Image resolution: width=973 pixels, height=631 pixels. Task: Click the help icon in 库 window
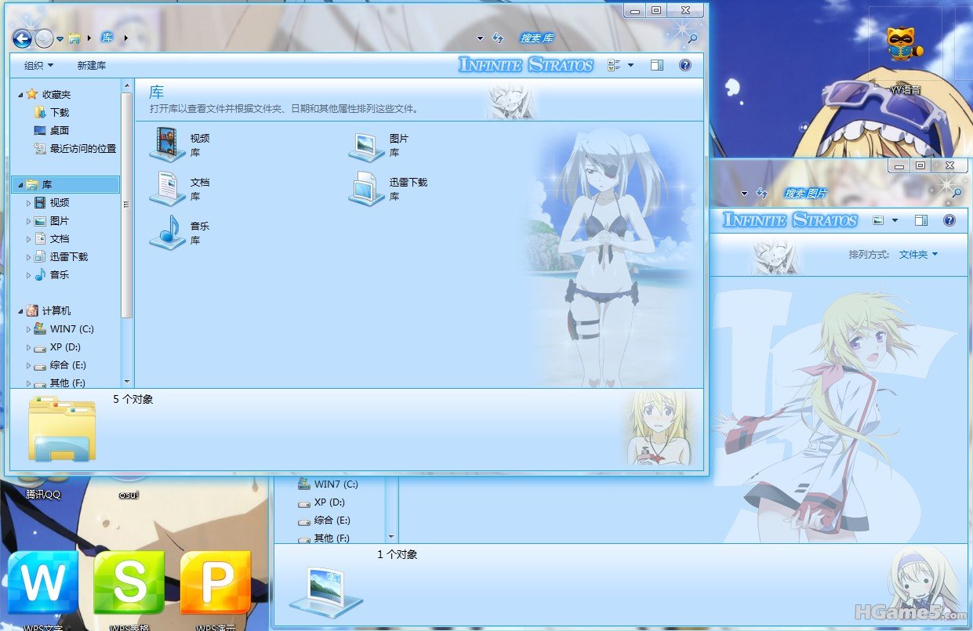point(684,66)
